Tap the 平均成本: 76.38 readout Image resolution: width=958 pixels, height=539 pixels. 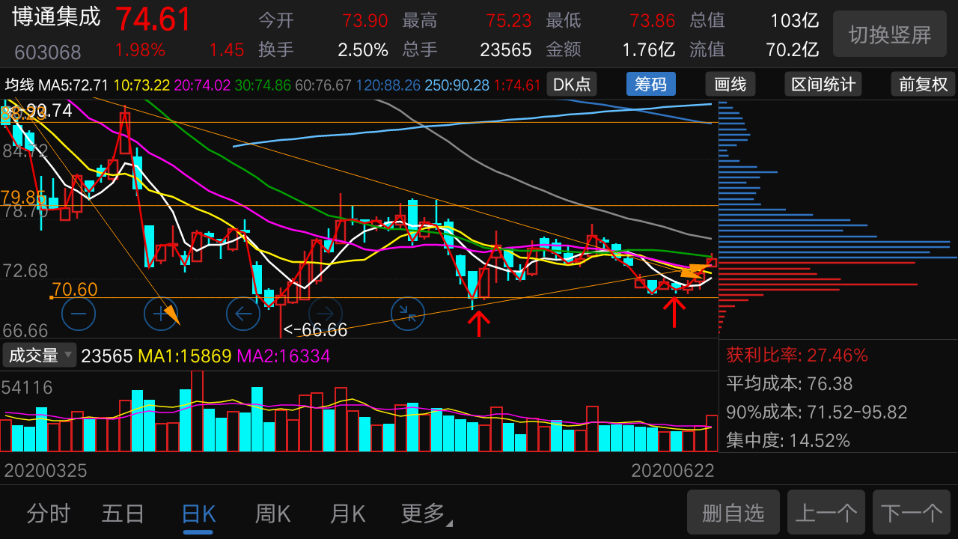pyautogui.click(x=790, y=383)
